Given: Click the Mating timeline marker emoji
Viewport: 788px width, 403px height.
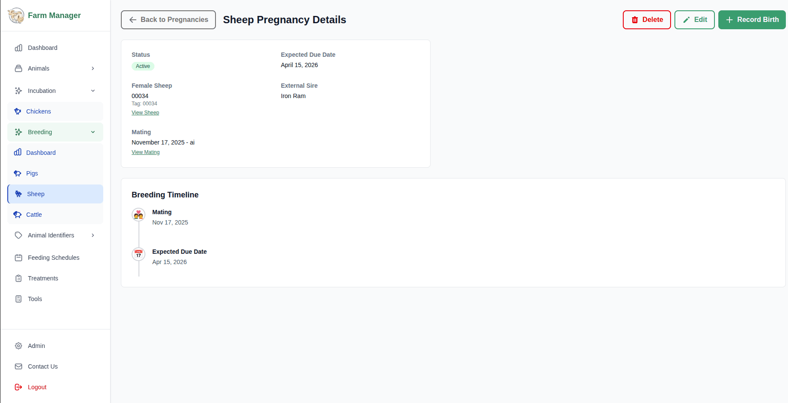Looking at the screenshot, I should point(138,215).
